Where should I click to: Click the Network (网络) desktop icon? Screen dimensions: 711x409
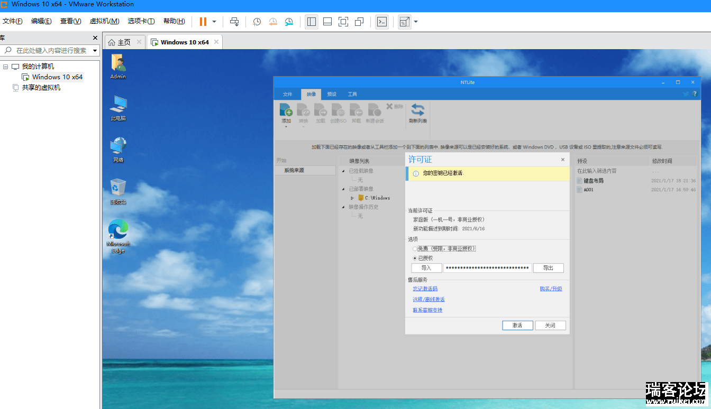click(118, 146)
